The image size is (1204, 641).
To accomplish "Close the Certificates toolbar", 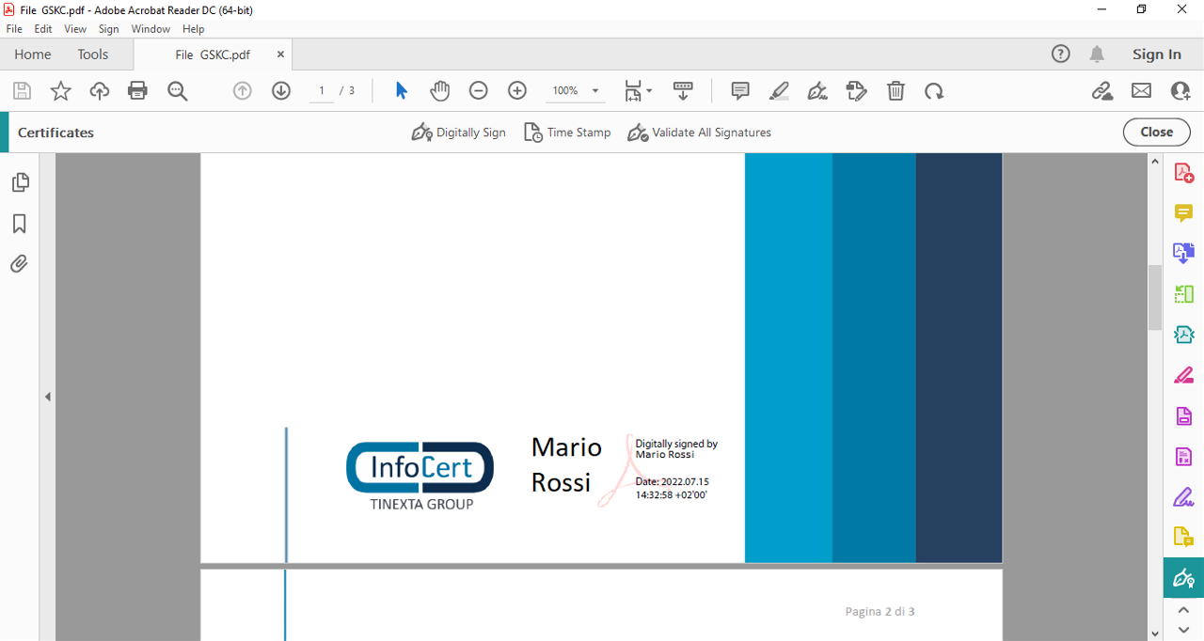I will tap(1156, 133).
